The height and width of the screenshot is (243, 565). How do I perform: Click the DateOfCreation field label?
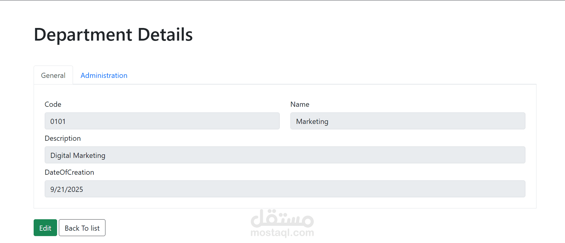[x=69, y=172]
